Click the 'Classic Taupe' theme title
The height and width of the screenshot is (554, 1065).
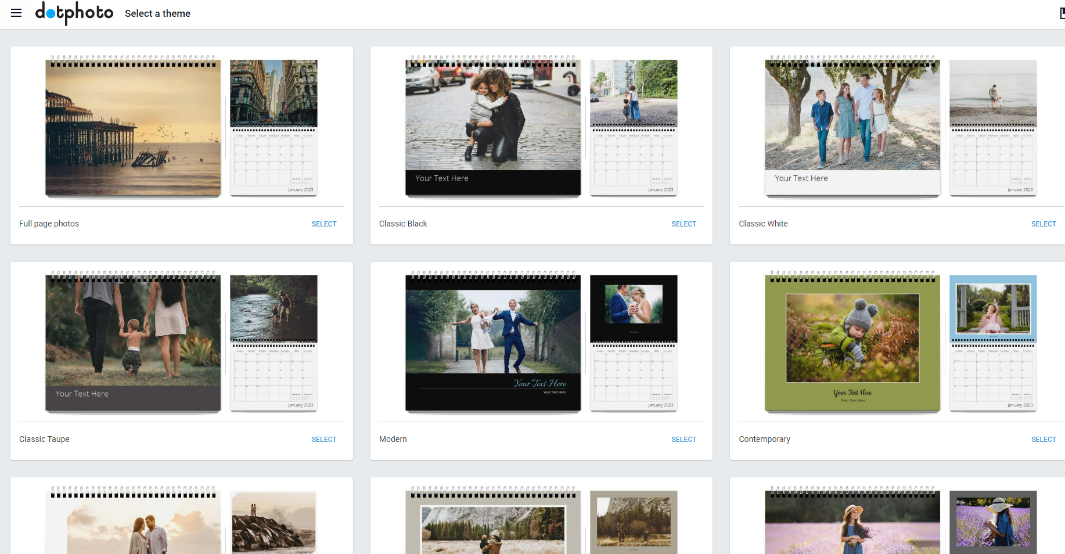pyautogui.click(x=44, y=439)
